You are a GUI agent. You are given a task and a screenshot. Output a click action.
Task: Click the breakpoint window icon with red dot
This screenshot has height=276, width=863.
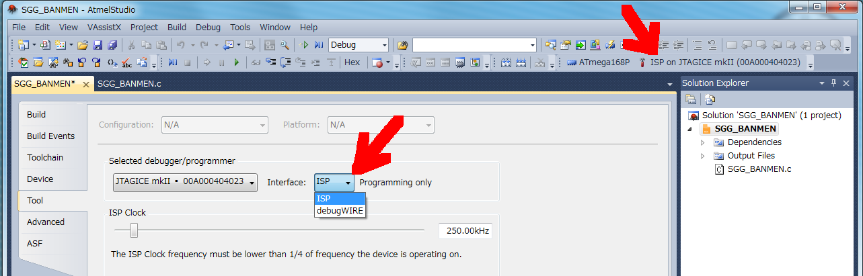tap(377, 62)
